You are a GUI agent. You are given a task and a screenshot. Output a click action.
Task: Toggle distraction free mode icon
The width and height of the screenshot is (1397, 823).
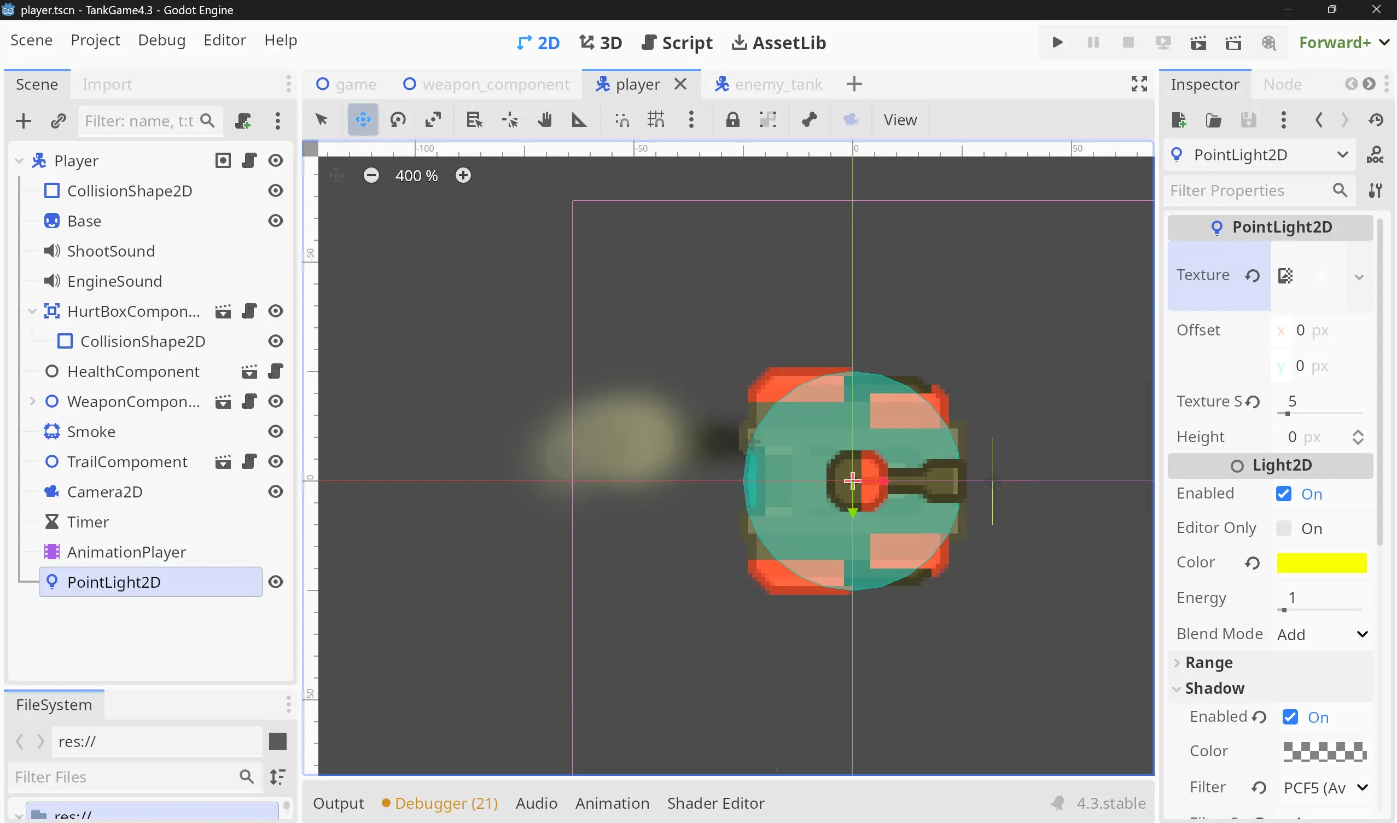1139,84
